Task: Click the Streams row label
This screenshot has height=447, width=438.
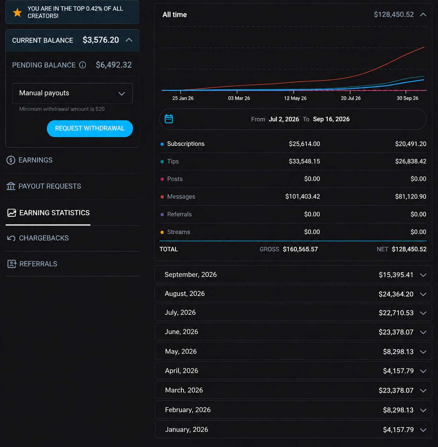Action: coord(178,232)
